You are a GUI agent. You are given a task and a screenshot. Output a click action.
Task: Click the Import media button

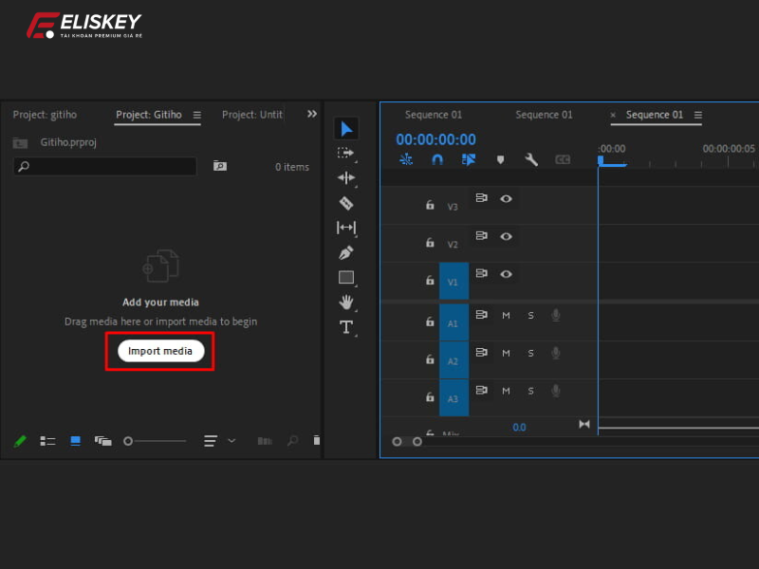pyautogui.click(x=160, y=351)
